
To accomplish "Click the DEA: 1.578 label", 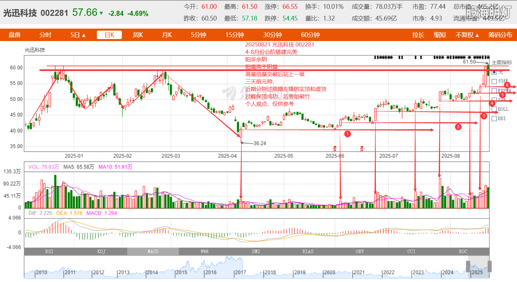I will (69, 213).
